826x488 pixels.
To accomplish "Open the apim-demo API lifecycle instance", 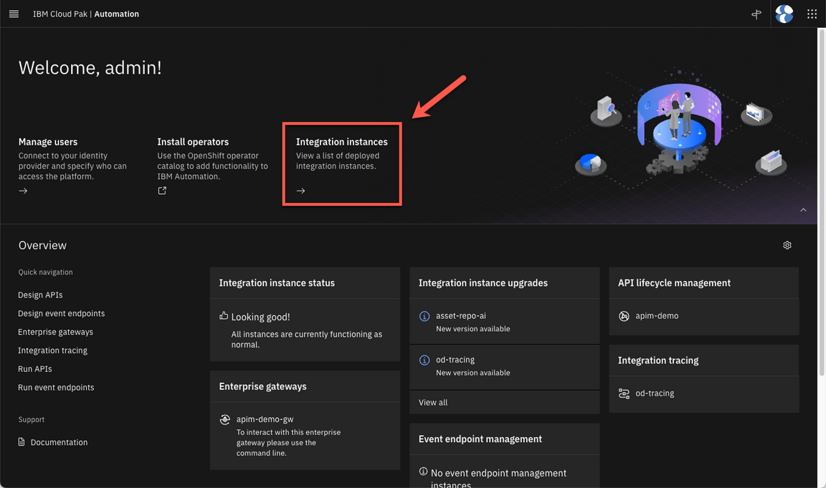I will (x=657, y=315).
